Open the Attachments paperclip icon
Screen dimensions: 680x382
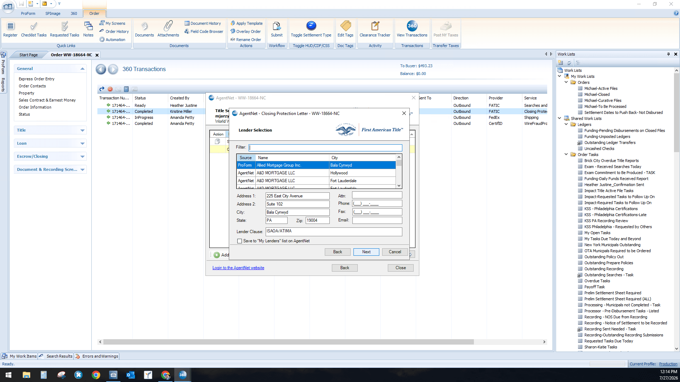click(x=168, y=29)
